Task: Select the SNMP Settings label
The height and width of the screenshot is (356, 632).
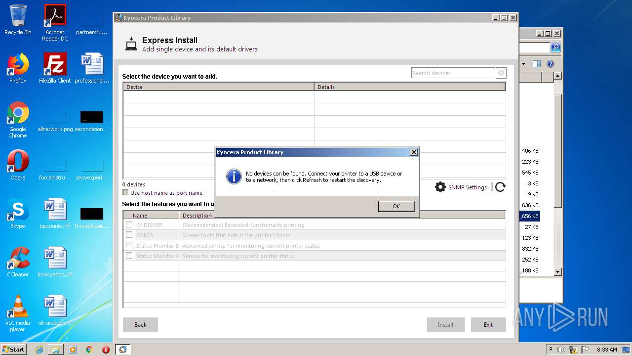Action: [467, 187]
